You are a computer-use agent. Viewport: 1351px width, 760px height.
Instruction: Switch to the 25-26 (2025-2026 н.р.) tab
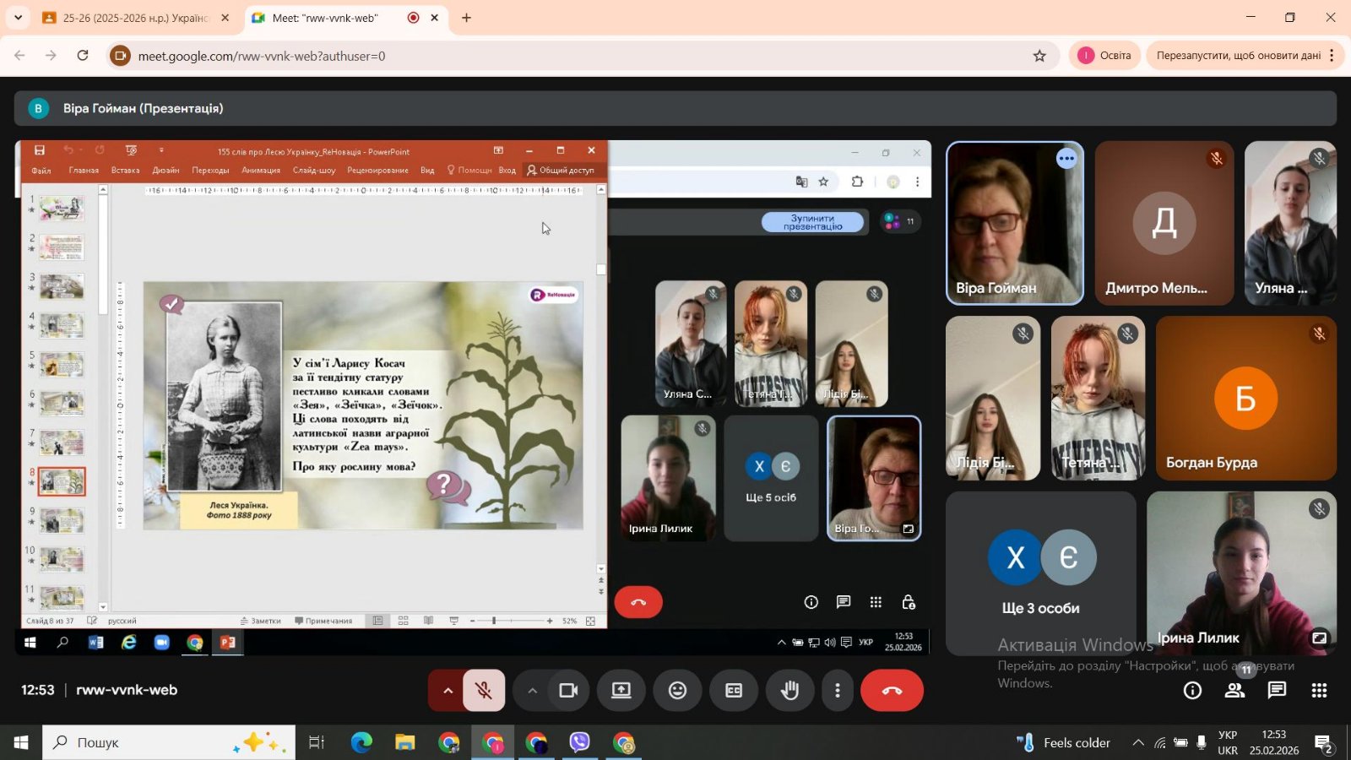point(133,18)
